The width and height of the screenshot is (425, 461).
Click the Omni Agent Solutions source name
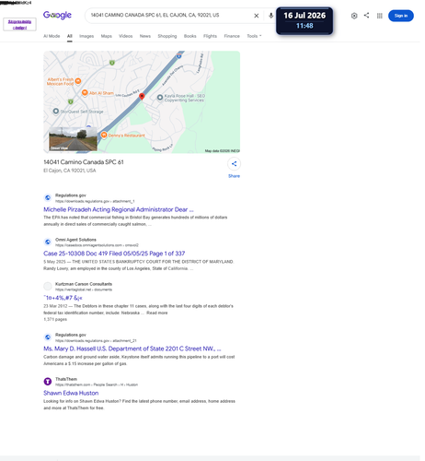pyautogui.click(x=75, y=240)
